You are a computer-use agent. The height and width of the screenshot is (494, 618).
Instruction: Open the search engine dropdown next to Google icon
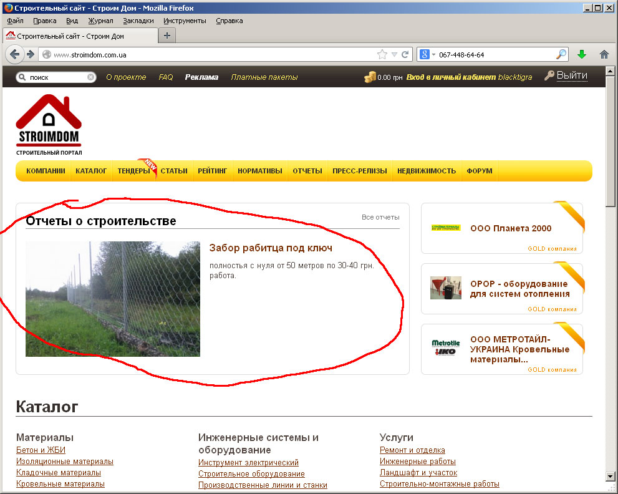(x=433, y=54)
